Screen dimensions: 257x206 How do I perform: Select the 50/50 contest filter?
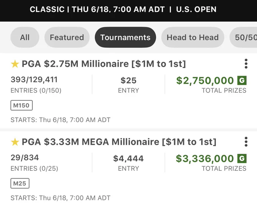click(243, 37)
